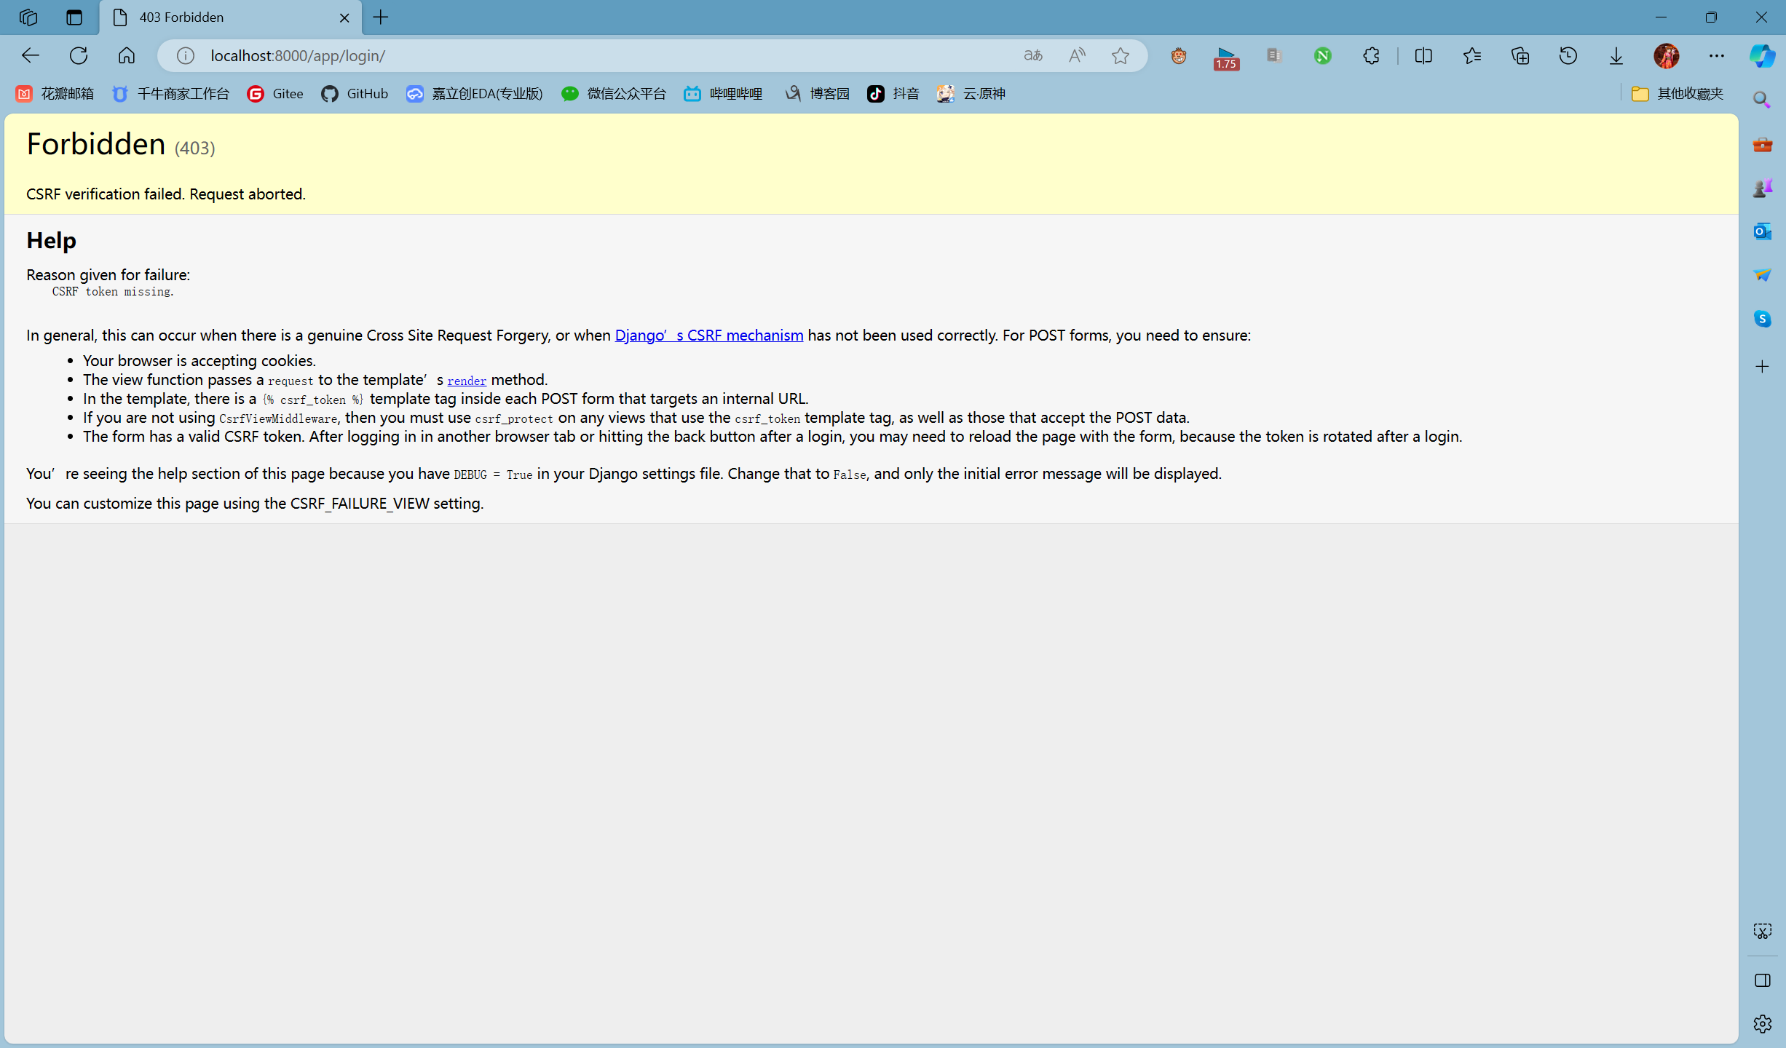Open Collections panel

[x=1520, y=55]
